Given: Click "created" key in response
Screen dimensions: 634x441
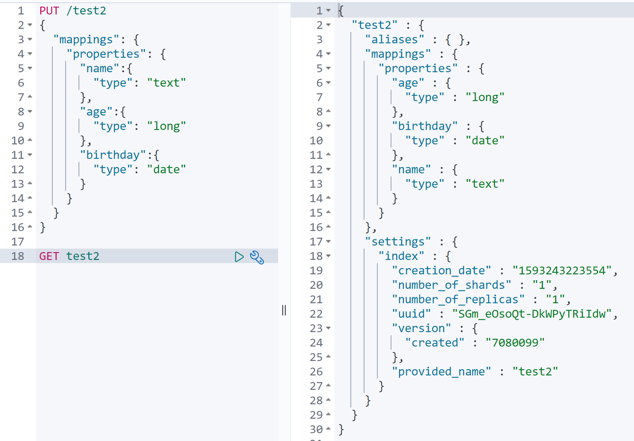Looking at the screenshot, I should 435,343.
